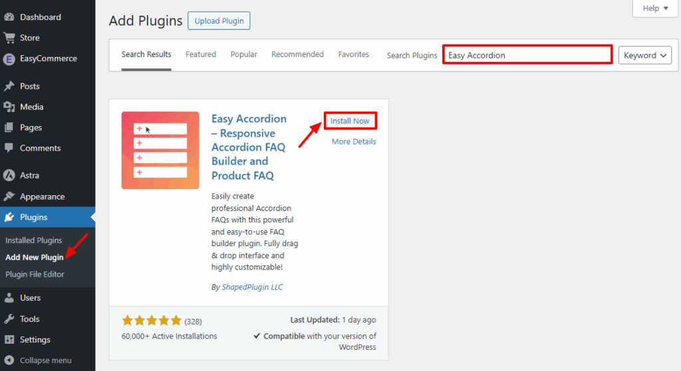Open the Astra menu label
681x371 pixels.
[29, 175]
